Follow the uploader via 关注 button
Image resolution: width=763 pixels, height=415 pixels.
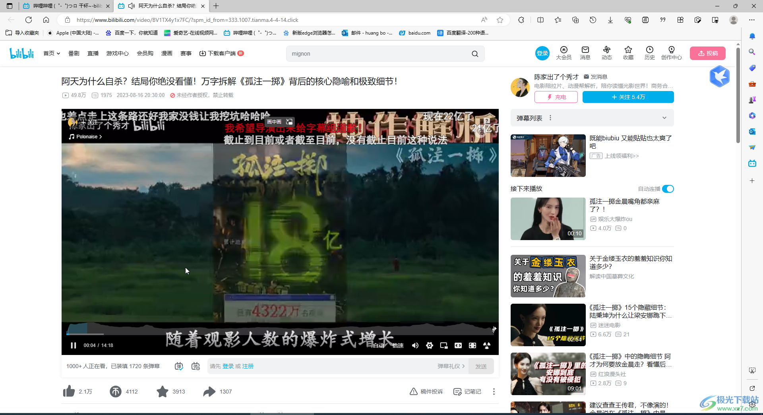[x=627, y=97]
